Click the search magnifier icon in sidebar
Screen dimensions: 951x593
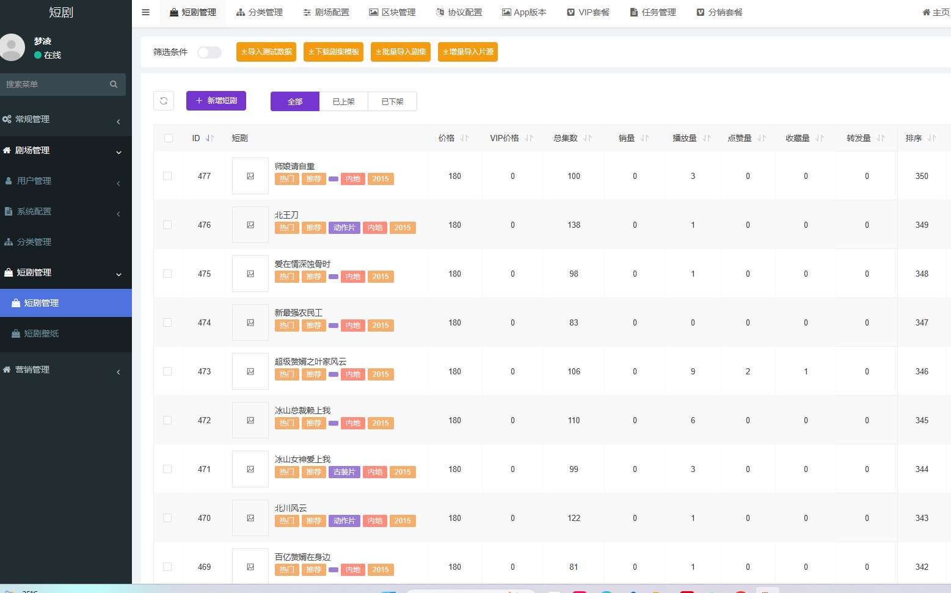pyautogui.click(x=114, y=84)
